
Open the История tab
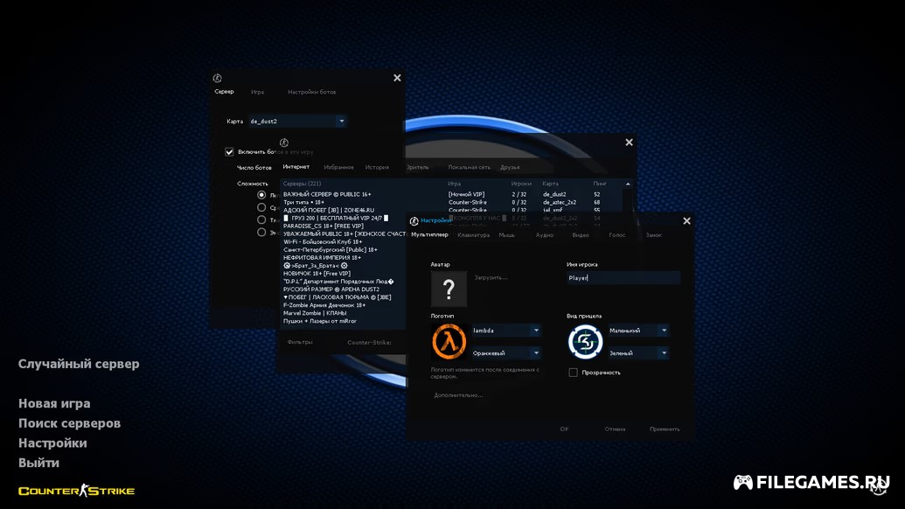[x=377, y=167]
